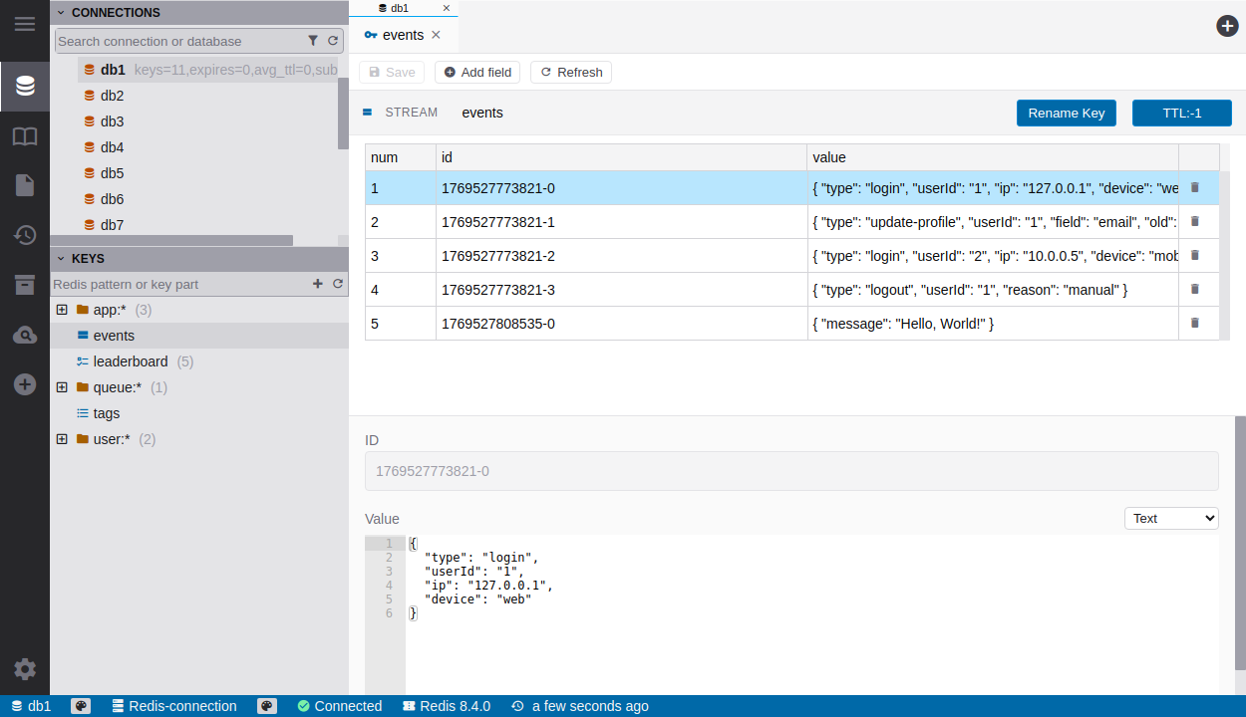
Task: Click the filter icon in connections search
Action: (x=313, y=41)
